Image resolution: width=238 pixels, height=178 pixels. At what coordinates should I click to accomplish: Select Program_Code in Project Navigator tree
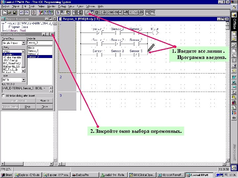(18, 27)
